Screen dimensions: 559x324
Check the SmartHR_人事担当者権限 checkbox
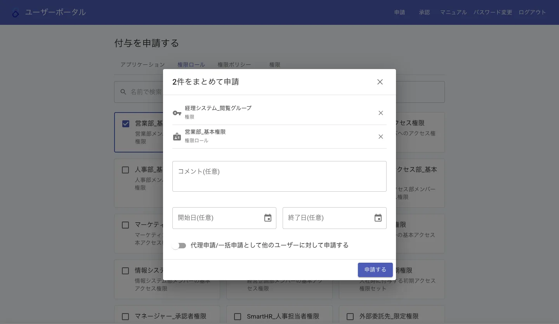point(238,317)
